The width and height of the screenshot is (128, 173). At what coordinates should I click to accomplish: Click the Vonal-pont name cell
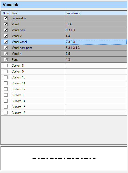point(38,30)
